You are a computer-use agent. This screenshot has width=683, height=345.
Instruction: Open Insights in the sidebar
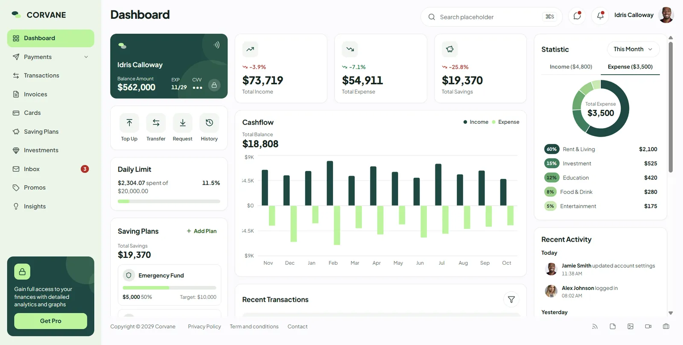pos(51,206)
